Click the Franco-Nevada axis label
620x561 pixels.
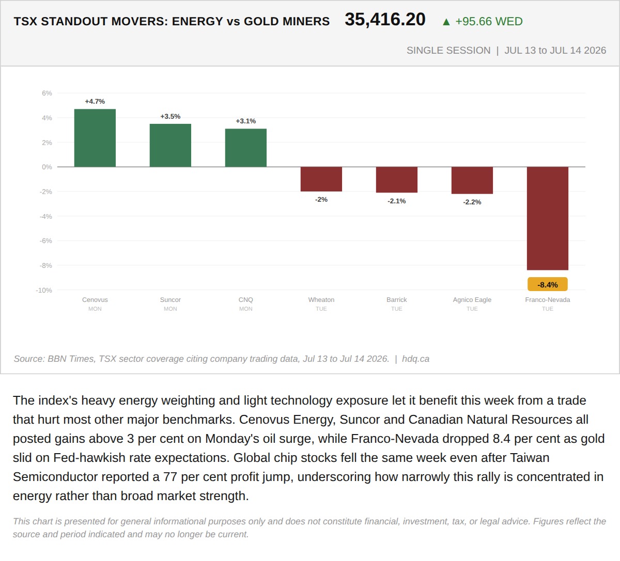[548, 300]
